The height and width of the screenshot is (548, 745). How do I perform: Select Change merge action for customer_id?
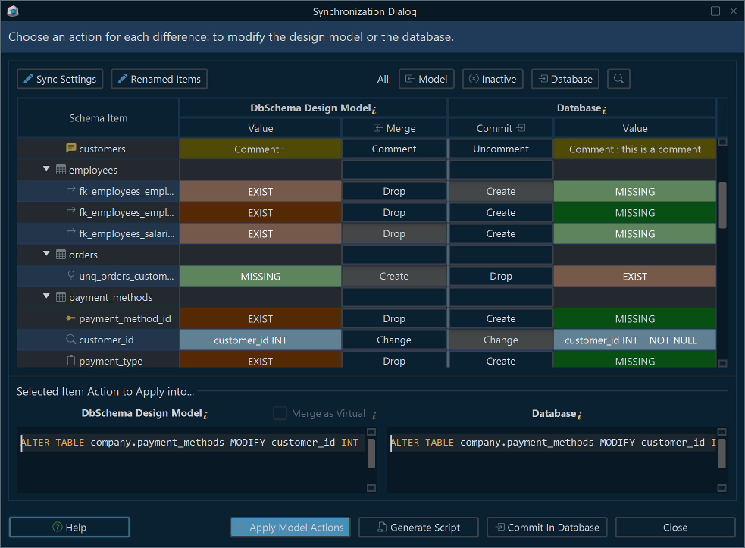click(394, 340)
